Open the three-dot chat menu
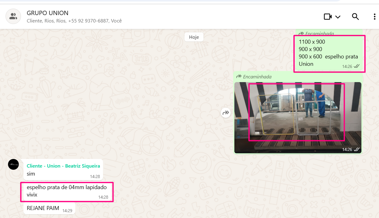The width and height of the screenshot is (379, 218). 374,17
